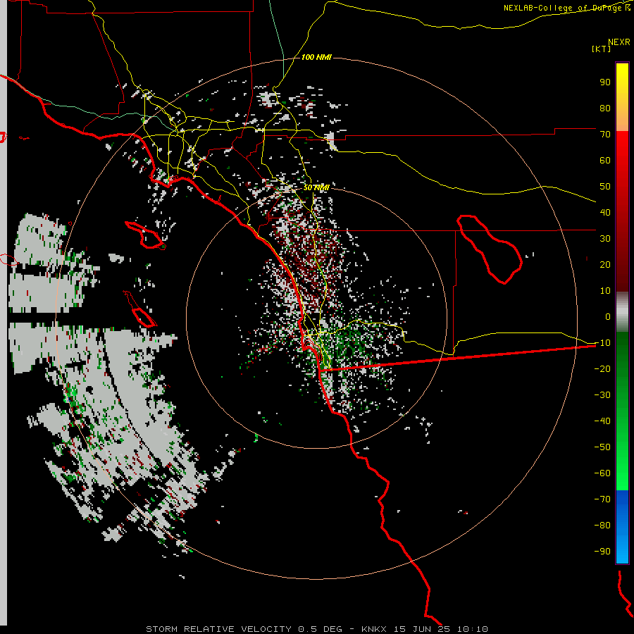Pick the gray zero-velocity segment of the color bar

click(x=622, y=312)
